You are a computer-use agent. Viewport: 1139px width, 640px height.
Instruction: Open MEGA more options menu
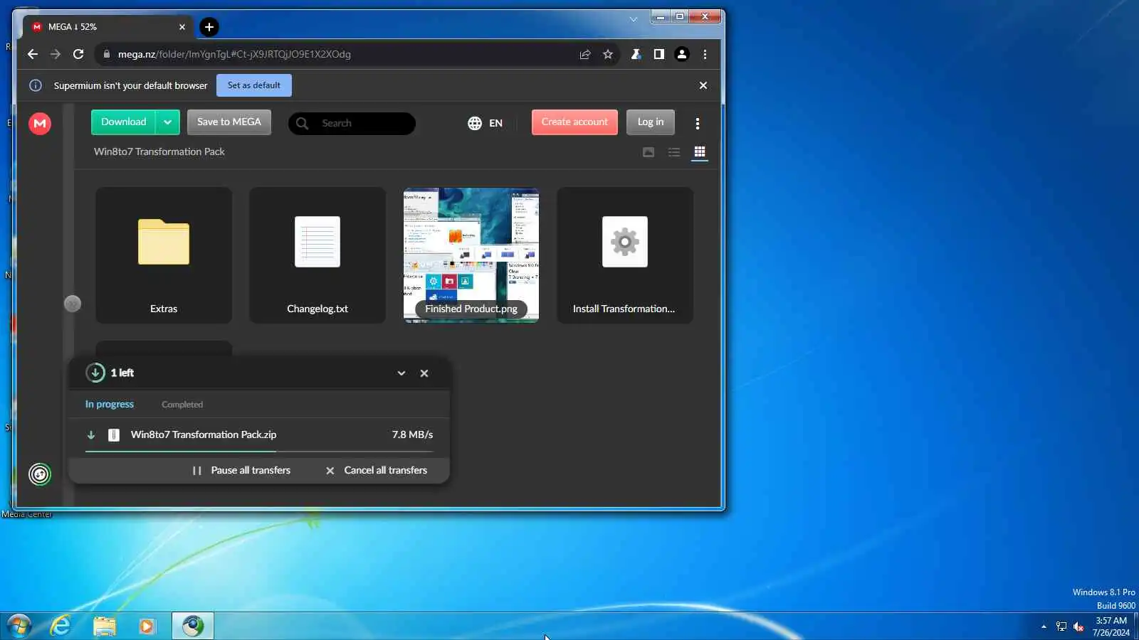point(698,123)
